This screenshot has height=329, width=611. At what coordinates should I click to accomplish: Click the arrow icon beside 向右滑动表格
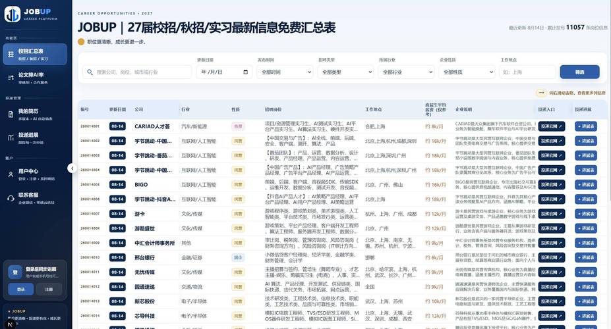point(541,93)
